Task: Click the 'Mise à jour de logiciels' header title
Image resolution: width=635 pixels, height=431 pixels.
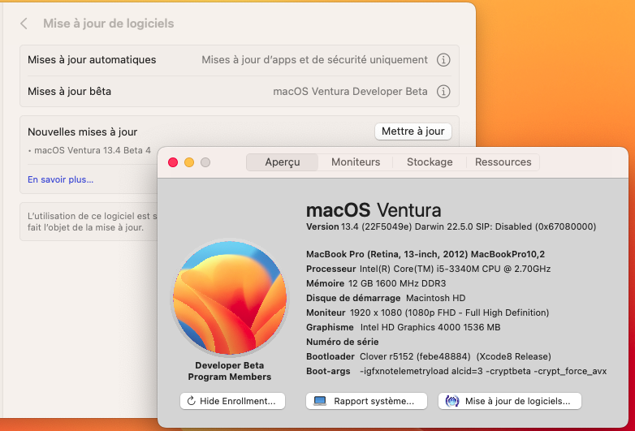Action: (x=109, y=24)
